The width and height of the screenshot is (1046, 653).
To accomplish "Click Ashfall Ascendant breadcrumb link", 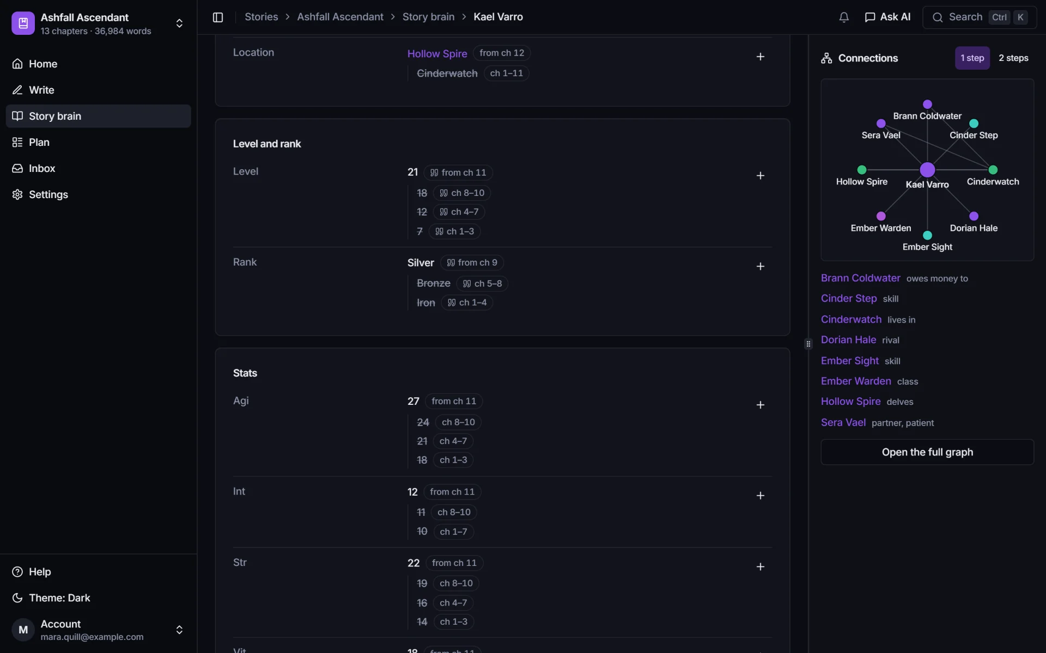I will (x=340, y=17).
